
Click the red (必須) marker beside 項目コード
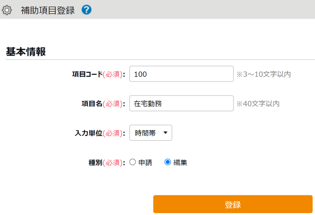coord(113,74)
